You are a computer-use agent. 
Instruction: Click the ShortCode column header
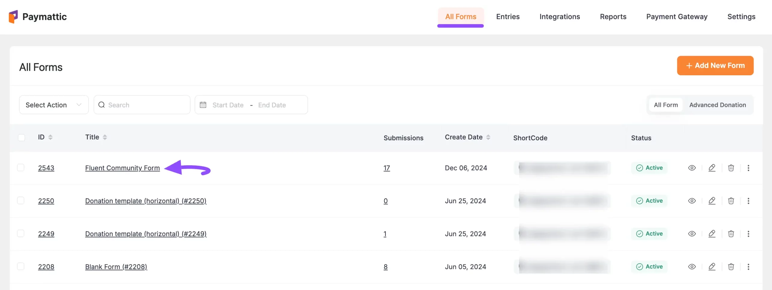pyautogui.click(x=530, y=138)
